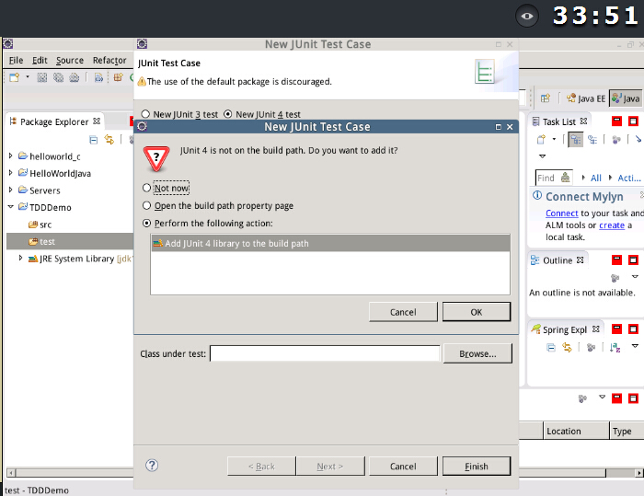Click Browse next to Class under test
644x496 pixels.
pyautogui.click(x=477, y=353)
